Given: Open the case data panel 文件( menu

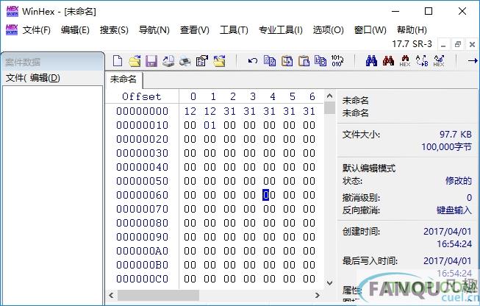Looking at the screenshot, I should (x=16, y=78).
